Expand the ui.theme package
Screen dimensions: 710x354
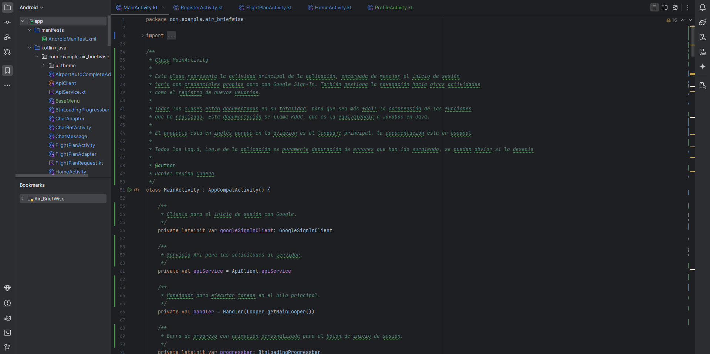click(44, 65)
